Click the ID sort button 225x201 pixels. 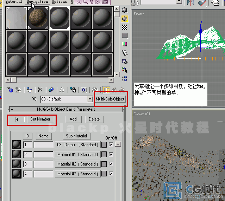(x=27, y=136)
